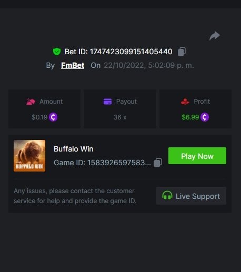Click the pink Amount icon
241x272 pixels.
point(31,102)
